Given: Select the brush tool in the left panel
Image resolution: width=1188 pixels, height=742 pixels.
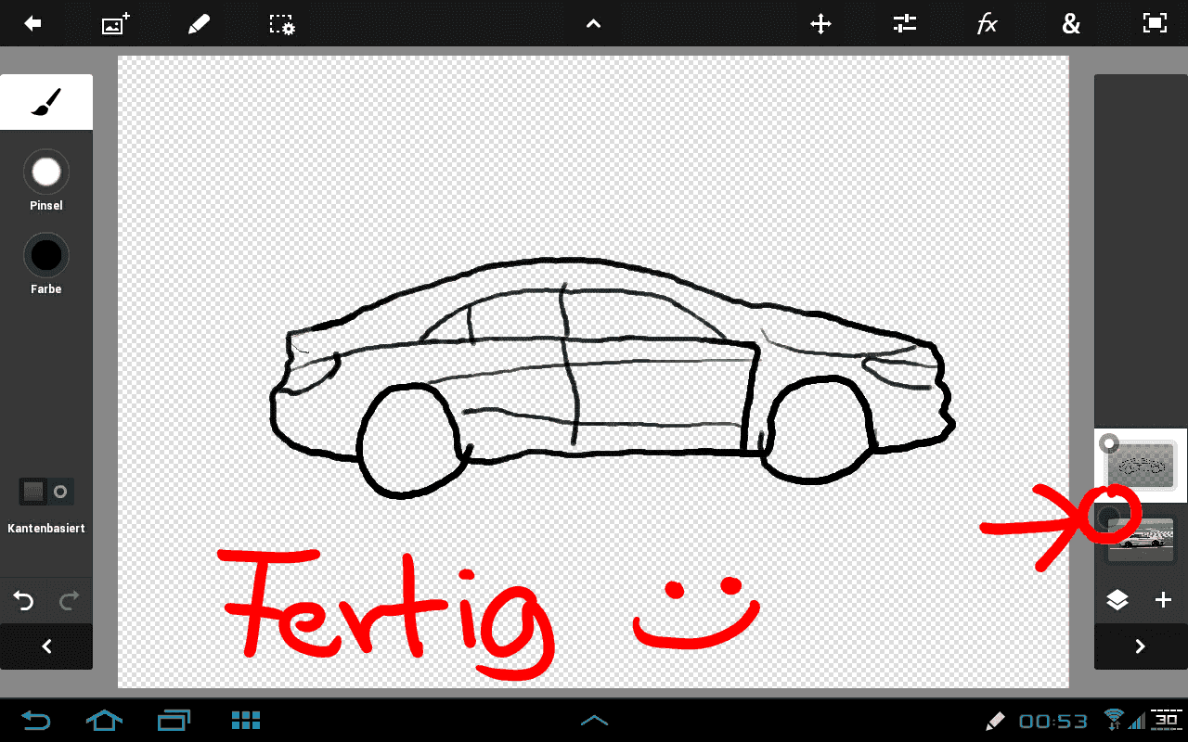Looking at the screenshot, I should point(46,102).
